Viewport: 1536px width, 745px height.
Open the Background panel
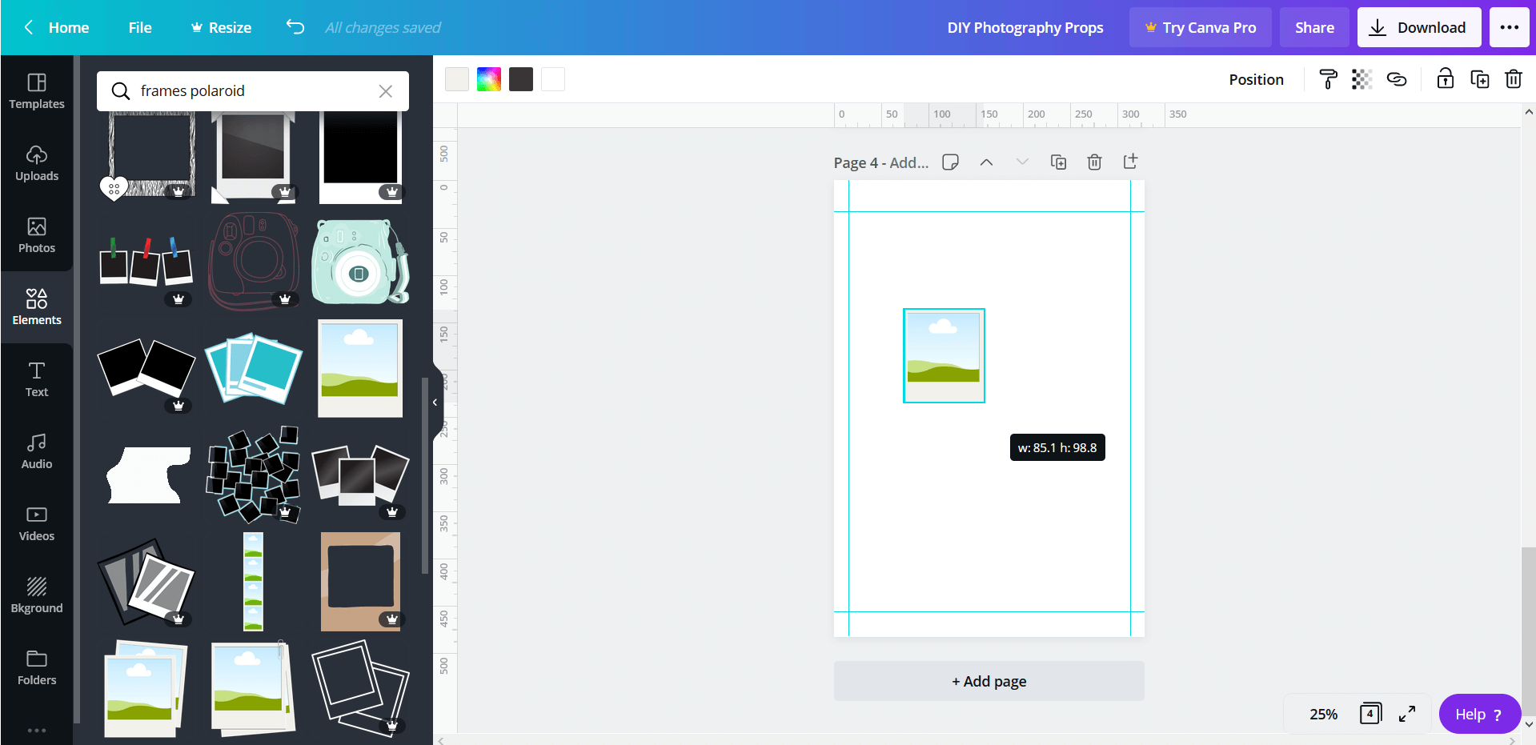pyautogui.click(x=37, y=594)
